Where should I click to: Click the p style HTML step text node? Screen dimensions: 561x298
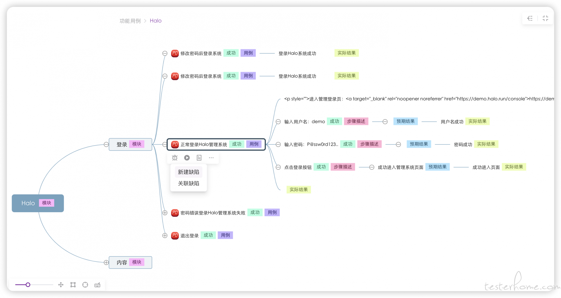point(419,99)
